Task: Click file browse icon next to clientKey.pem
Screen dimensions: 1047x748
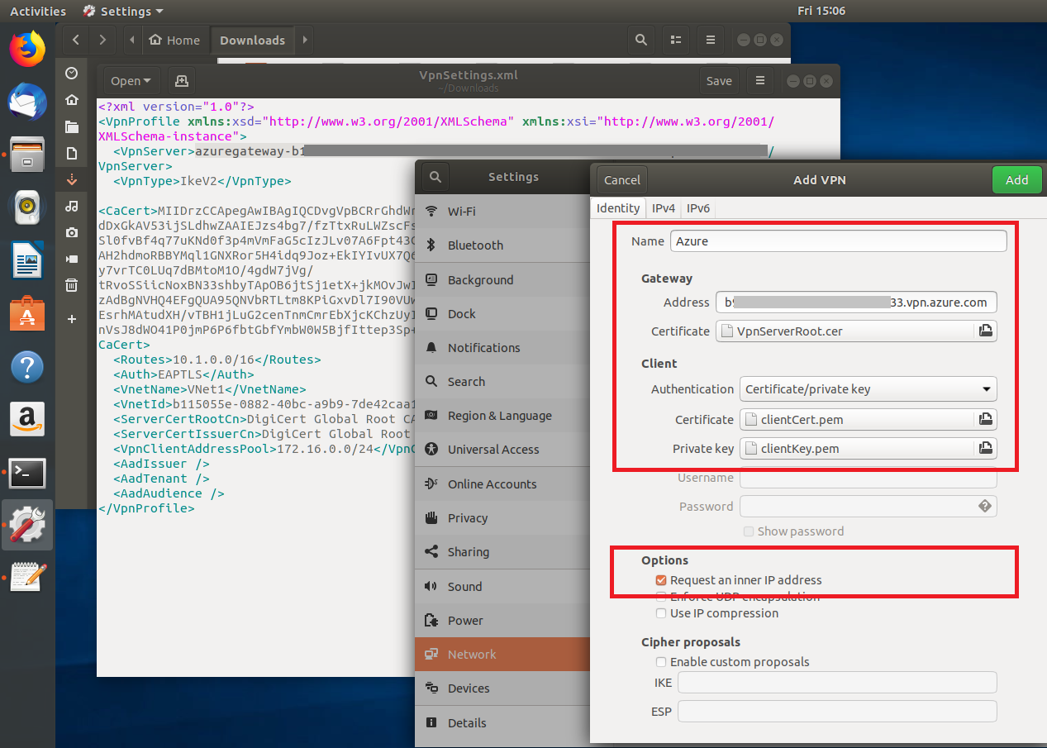Action: 985,449
